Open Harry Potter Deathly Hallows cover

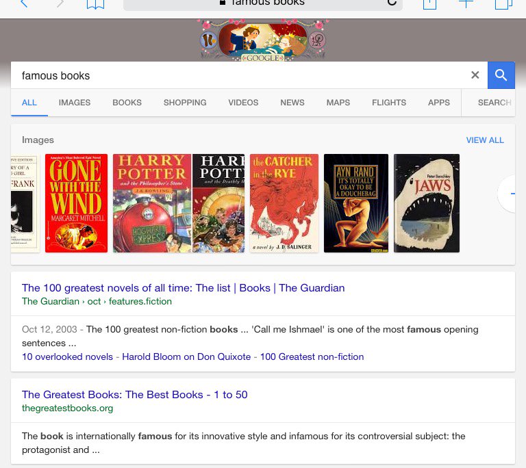218,203
